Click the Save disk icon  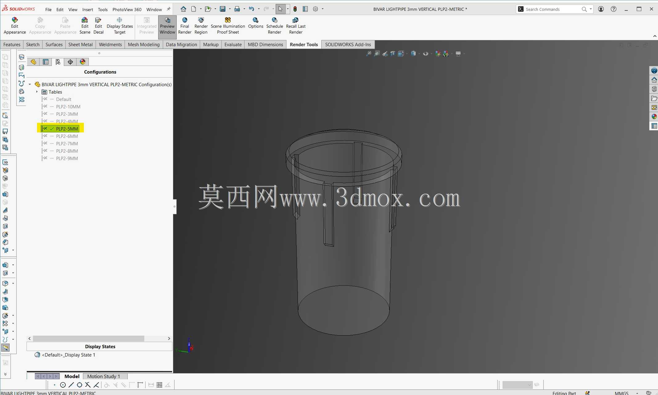[223, 9]
